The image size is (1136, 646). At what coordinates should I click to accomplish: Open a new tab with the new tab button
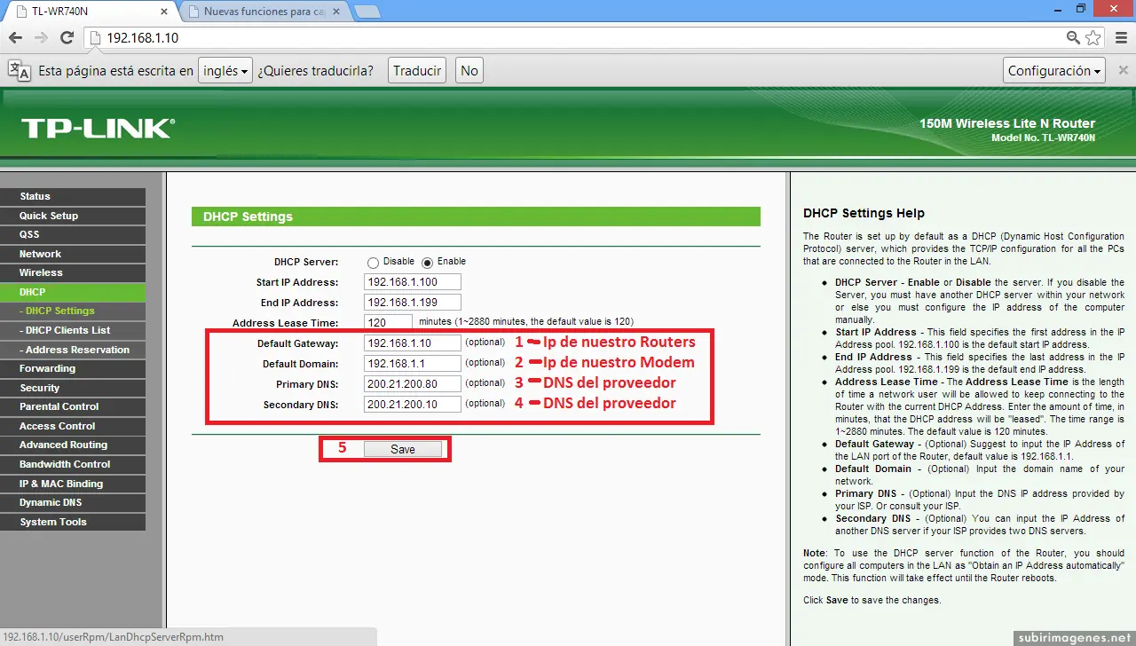point(367,12)
